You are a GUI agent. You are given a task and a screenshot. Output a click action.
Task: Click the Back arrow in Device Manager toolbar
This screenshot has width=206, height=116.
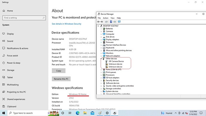[98, 22]
